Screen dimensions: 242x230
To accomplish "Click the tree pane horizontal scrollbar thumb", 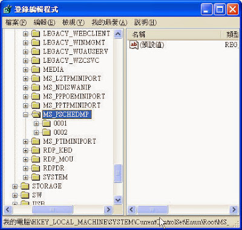I will tap(53, 209).
